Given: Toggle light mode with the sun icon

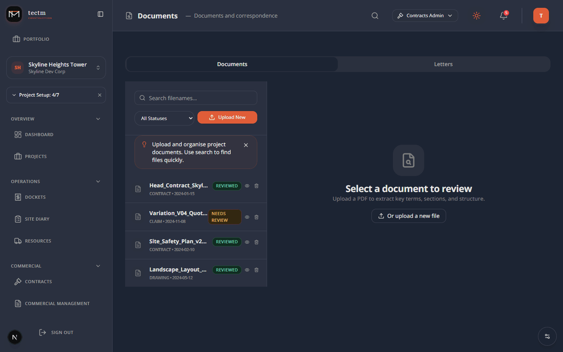Looking at the screenshot, I should click(476, 16).
